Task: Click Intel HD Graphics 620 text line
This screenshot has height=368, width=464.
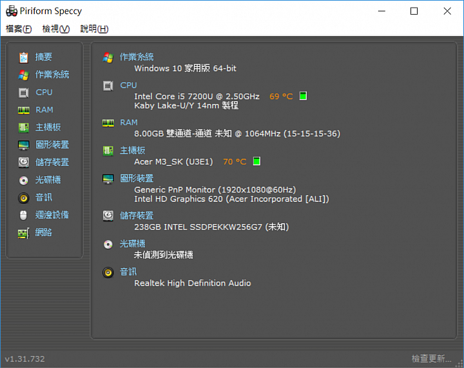Action: pos(231,199)
